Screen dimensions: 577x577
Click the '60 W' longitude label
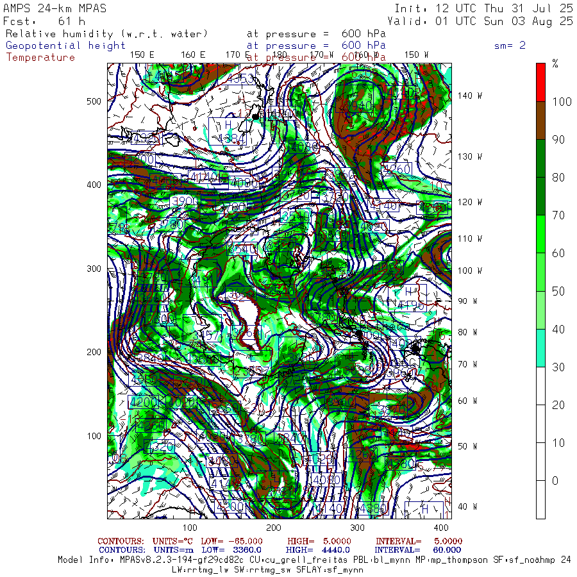pos(468,401)
